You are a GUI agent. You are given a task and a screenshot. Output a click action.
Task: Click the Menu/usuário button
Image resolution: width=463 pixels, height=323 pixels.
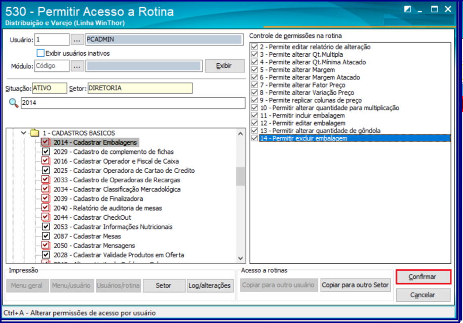click(x=72, y=286)
